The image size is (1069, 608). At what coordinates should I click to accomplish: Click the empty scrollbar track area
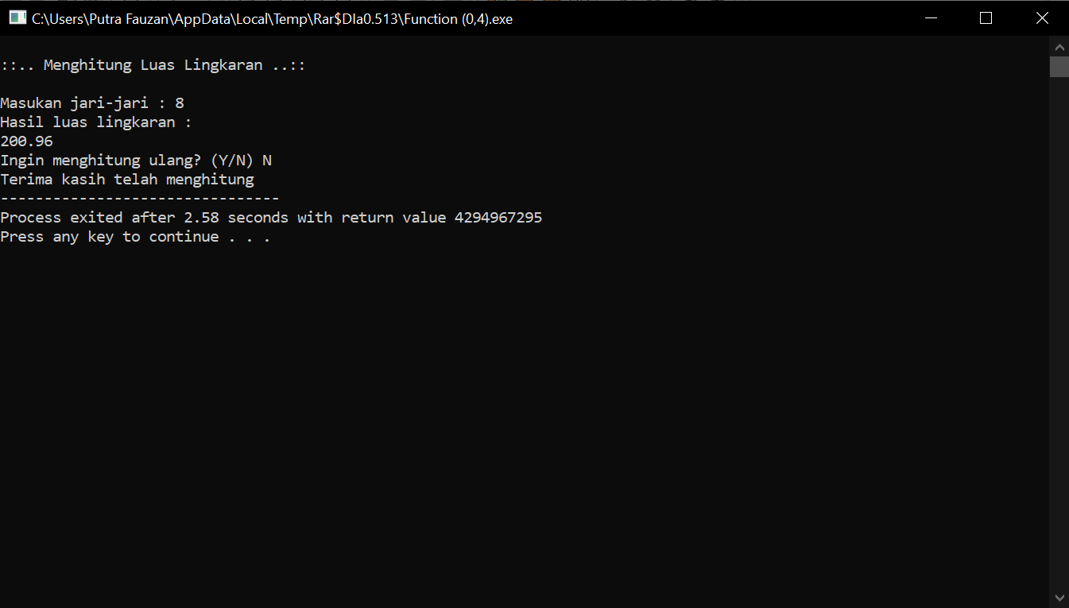[x=1059, y=318]
